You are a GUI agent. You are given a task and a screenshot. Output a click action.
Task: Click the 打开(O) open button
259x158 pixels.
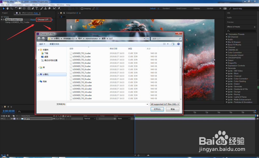coord(157,109)
